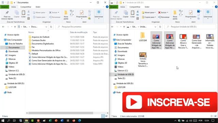This screenshot has height=123, width=218.
Task: Expand address bar history in Documentos window
Action: (x=46, y=27)
